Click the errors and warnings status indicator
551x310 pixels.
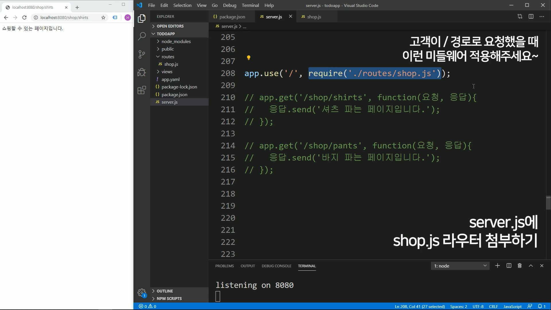click(148, 307)
